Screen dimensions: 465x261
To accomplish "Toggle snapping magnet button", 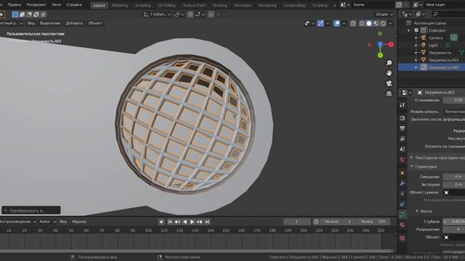I will [x=190, y=14].
